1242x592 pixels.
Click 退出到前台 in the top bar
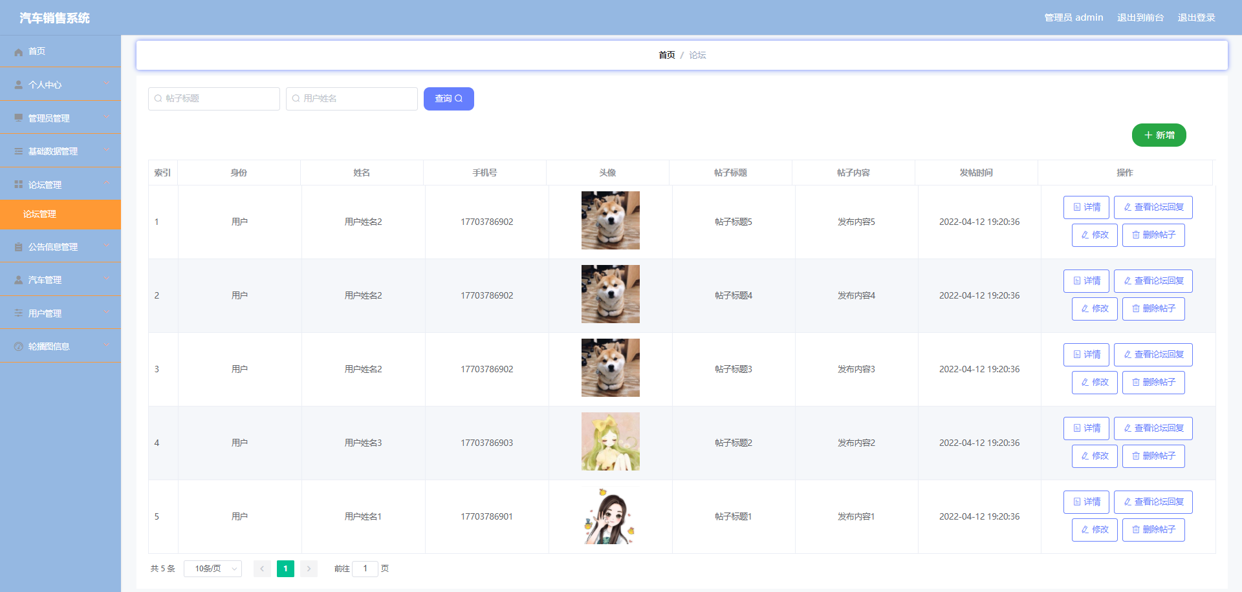tap(1140, 17)
